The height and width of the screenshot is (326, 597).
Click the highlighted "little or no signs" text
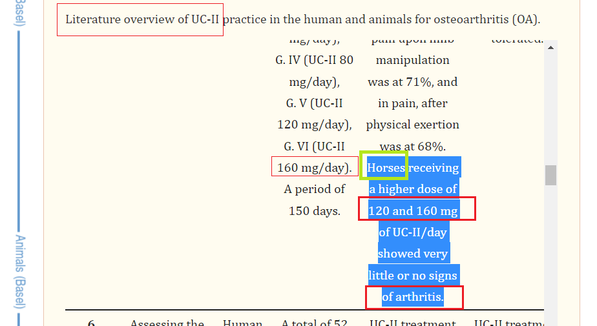414,276
